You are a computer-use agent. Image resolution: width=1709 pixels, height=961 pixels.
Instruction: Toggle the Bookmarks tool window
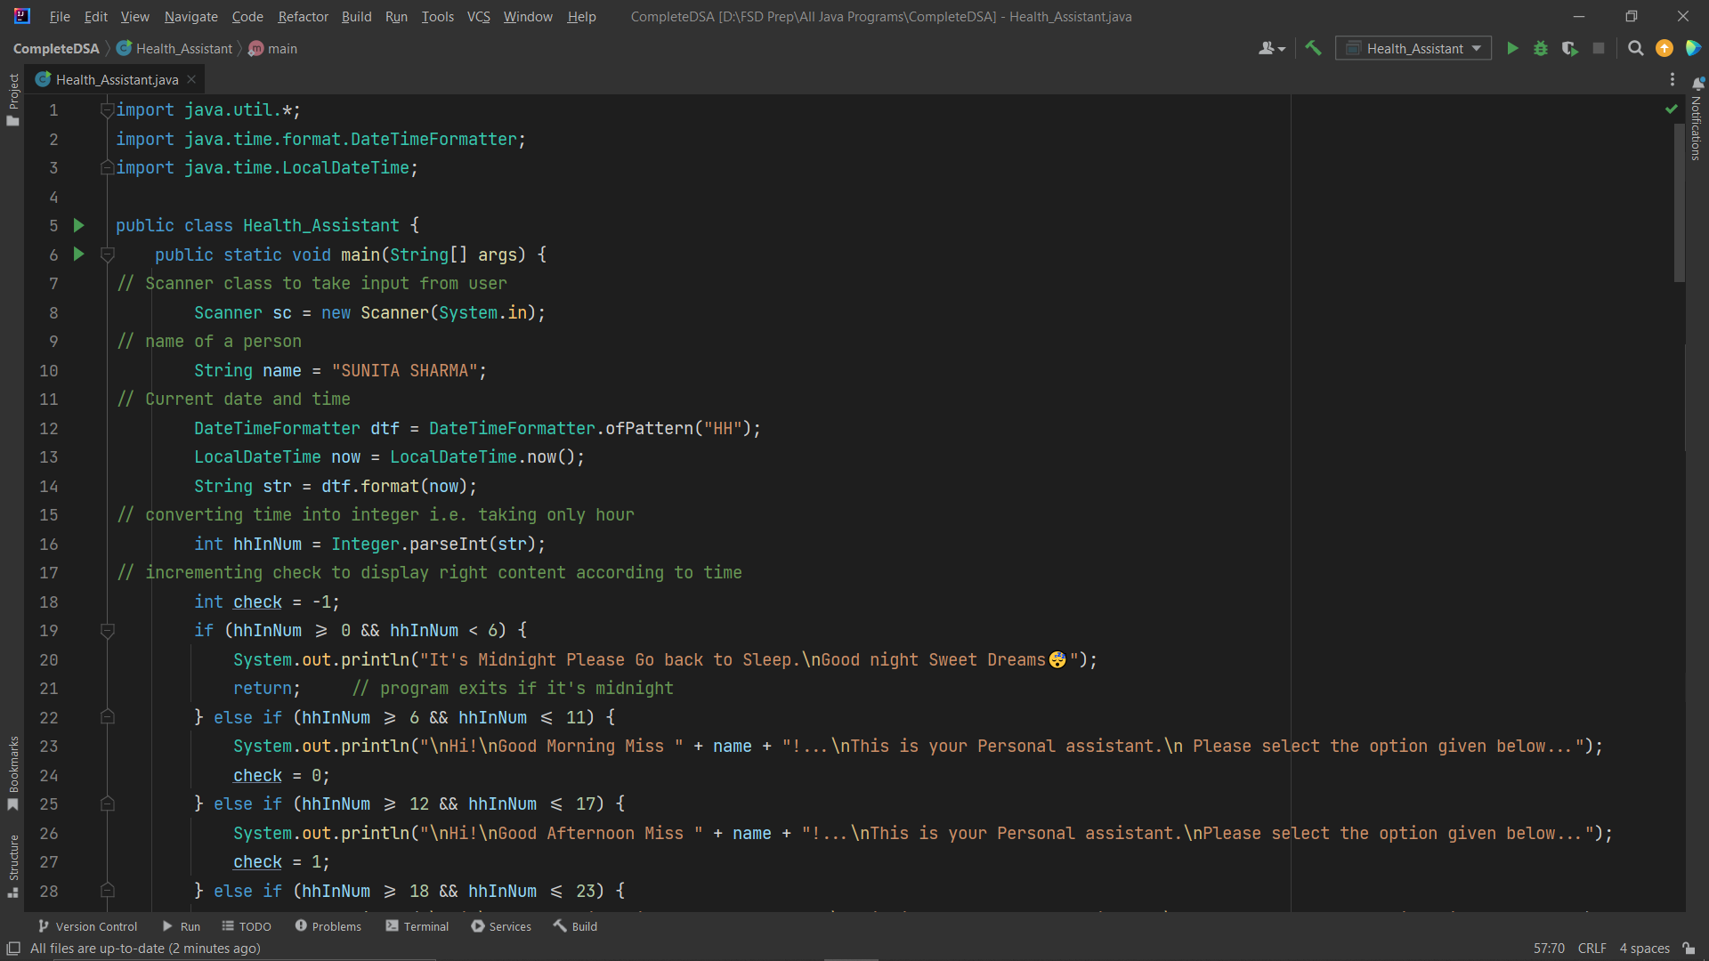click(13, 772)
